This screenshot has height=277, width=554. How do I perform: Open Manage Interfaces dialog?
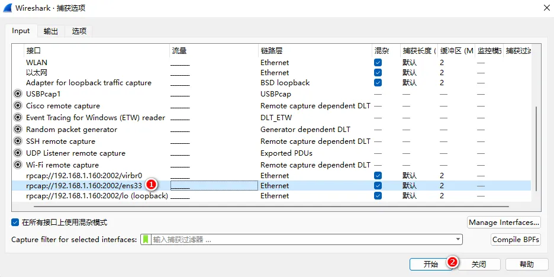(504, 222)
